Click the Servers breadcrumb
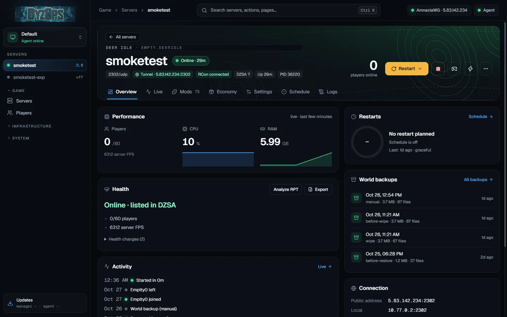The width and height of the screenshot is (507, 317). pyautogui.click(x=129, y=10)
